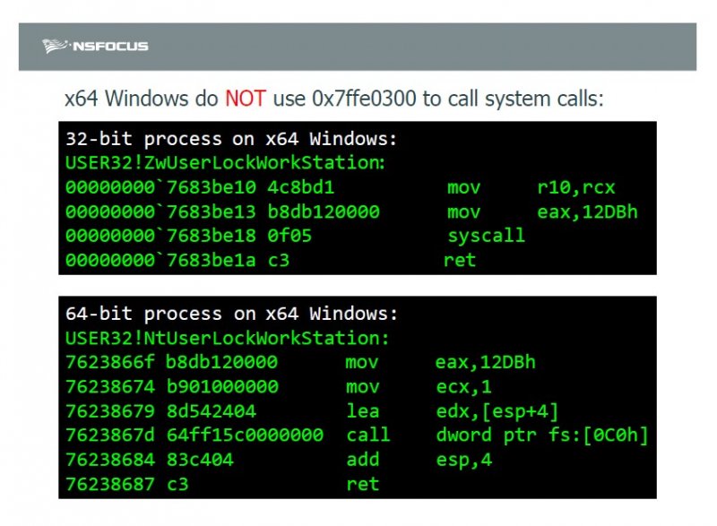Click the bytes 64ff15c0000000
Image resolution: width=717 pixels, height=526 pixels.
tap(245, 435)
